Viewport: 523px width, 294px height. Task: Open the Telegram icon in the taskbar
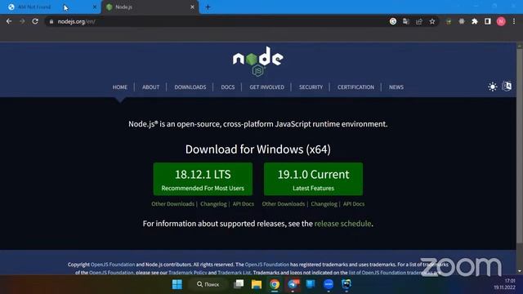293,284
